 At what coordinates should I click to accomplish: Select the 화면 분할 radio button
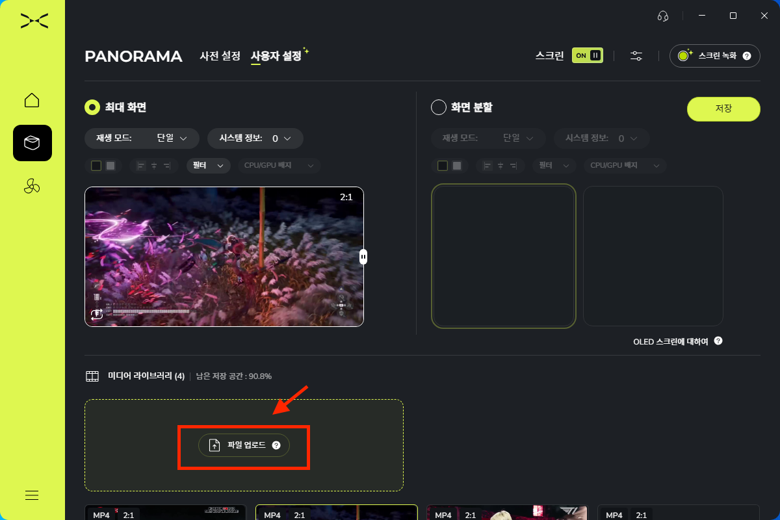pyautogui.click(x=439, y=107)
